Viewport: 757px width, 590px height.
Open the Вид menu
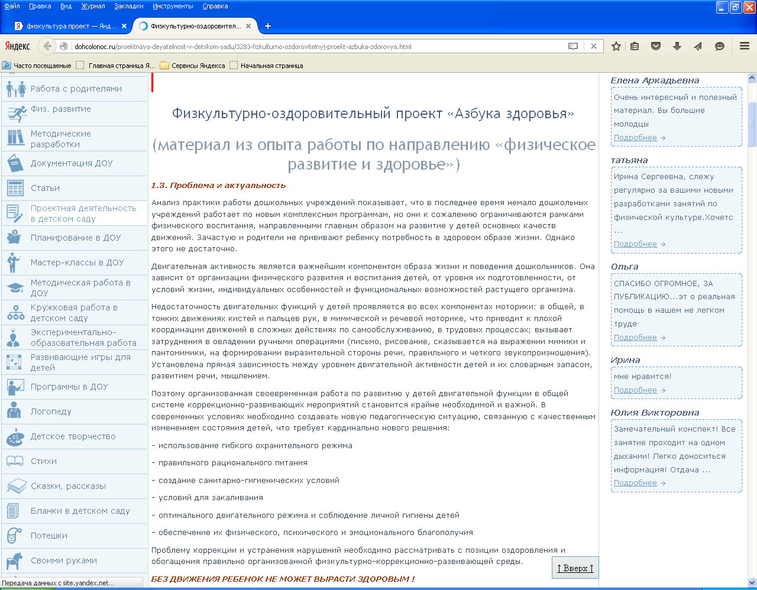coord(66,6)
